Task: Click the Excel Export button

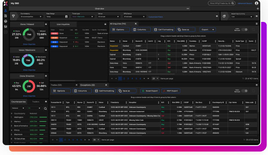Action: coord(150,91)
